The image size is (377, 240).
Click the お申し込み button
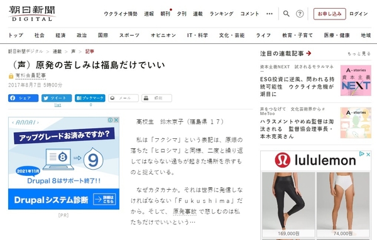[x=330, y=14]
